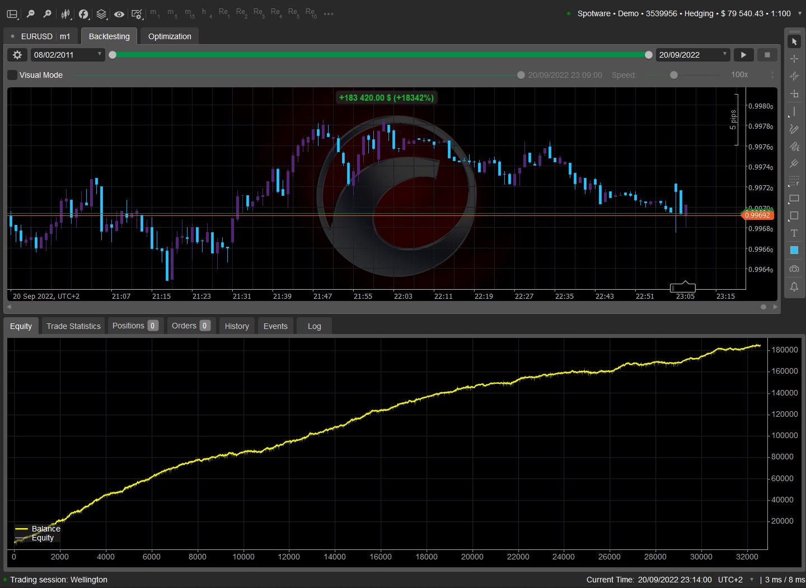Show more timeframes via ellipsis
This screenshot has width=806, height=588.
coord(329,14)
